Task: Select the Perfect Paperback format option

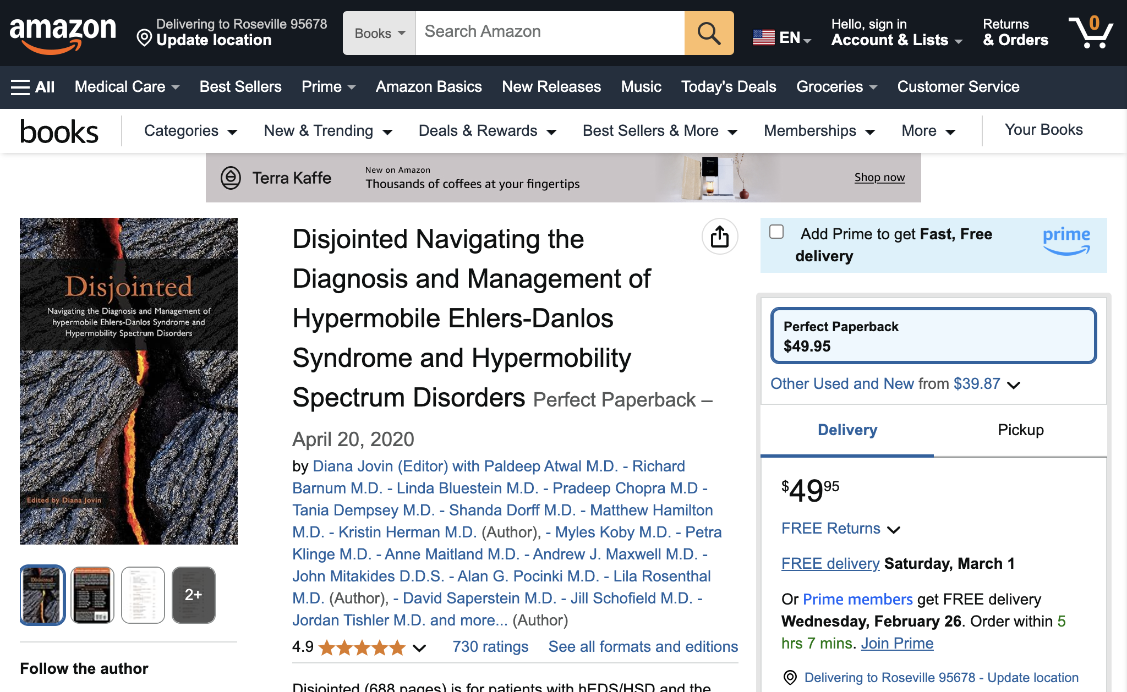Action: pyautogui.click(x=933, y=336)
